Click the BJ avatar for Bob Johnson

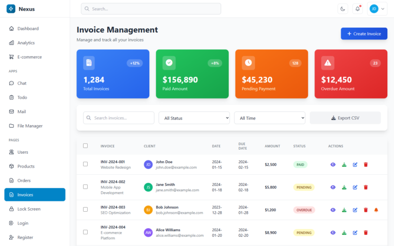(x=148, y=210)
